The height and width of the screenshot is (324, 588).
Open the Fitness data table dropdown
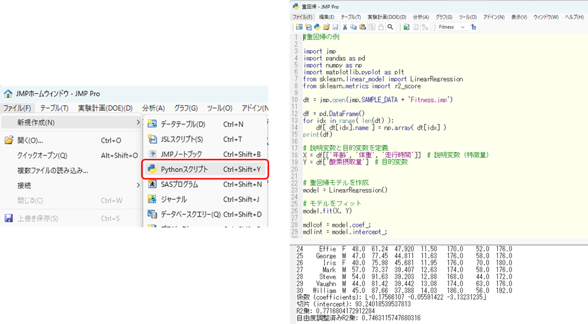(x=452, y=27)
